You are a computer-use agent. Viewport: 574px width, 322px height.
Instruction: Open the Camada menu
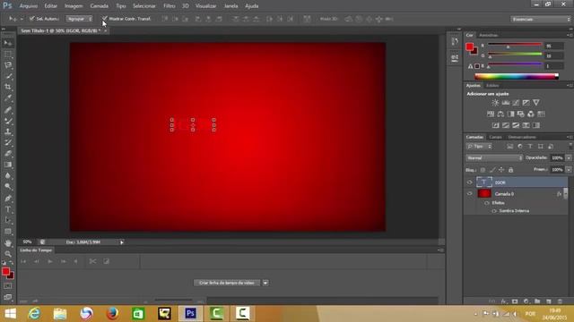100,6
